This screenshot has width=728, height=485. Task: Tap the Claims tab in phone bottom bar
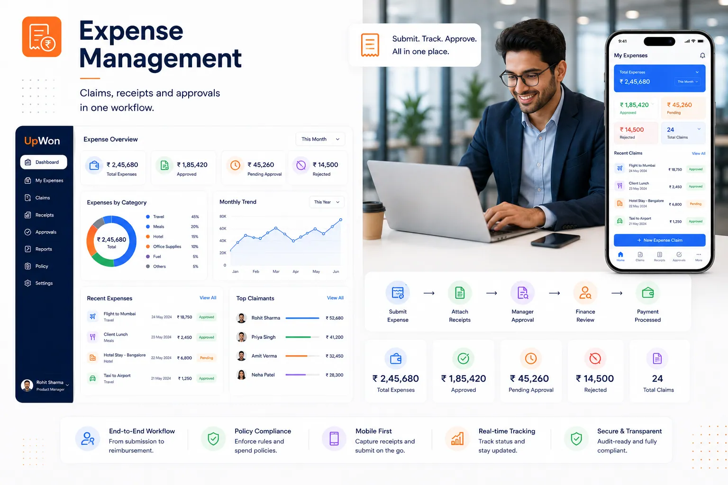pos(640,256)
